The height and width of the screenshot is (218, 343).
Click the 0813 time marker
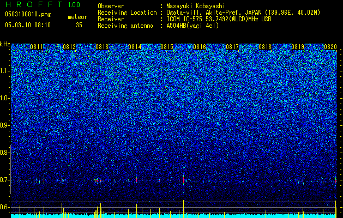point(102,47)
